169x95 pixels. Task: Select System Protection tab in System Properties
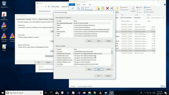click(43, 19)
